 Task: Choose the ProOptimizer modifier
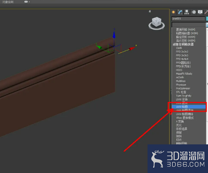pyautogui.click(x=183, y=88)
